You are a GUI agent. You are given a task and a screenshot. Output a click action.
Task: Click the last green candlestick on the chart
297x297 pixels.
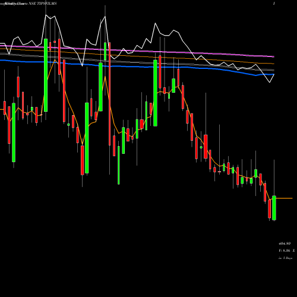click(274, 208)
